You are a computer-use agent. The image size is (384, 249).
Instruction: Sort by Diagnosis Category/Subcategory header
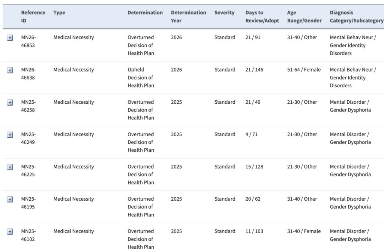point(356,16)
